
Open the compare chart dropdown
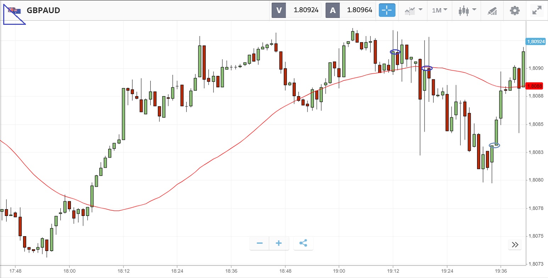tap(413, 10)
